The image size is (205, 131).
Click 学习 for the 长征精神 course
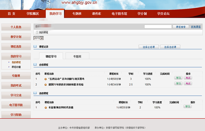click(188, 106)
